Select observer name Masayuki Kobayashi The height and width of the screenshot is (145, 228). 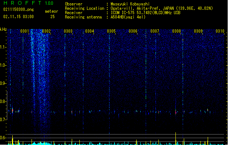[x=130, y=4]
